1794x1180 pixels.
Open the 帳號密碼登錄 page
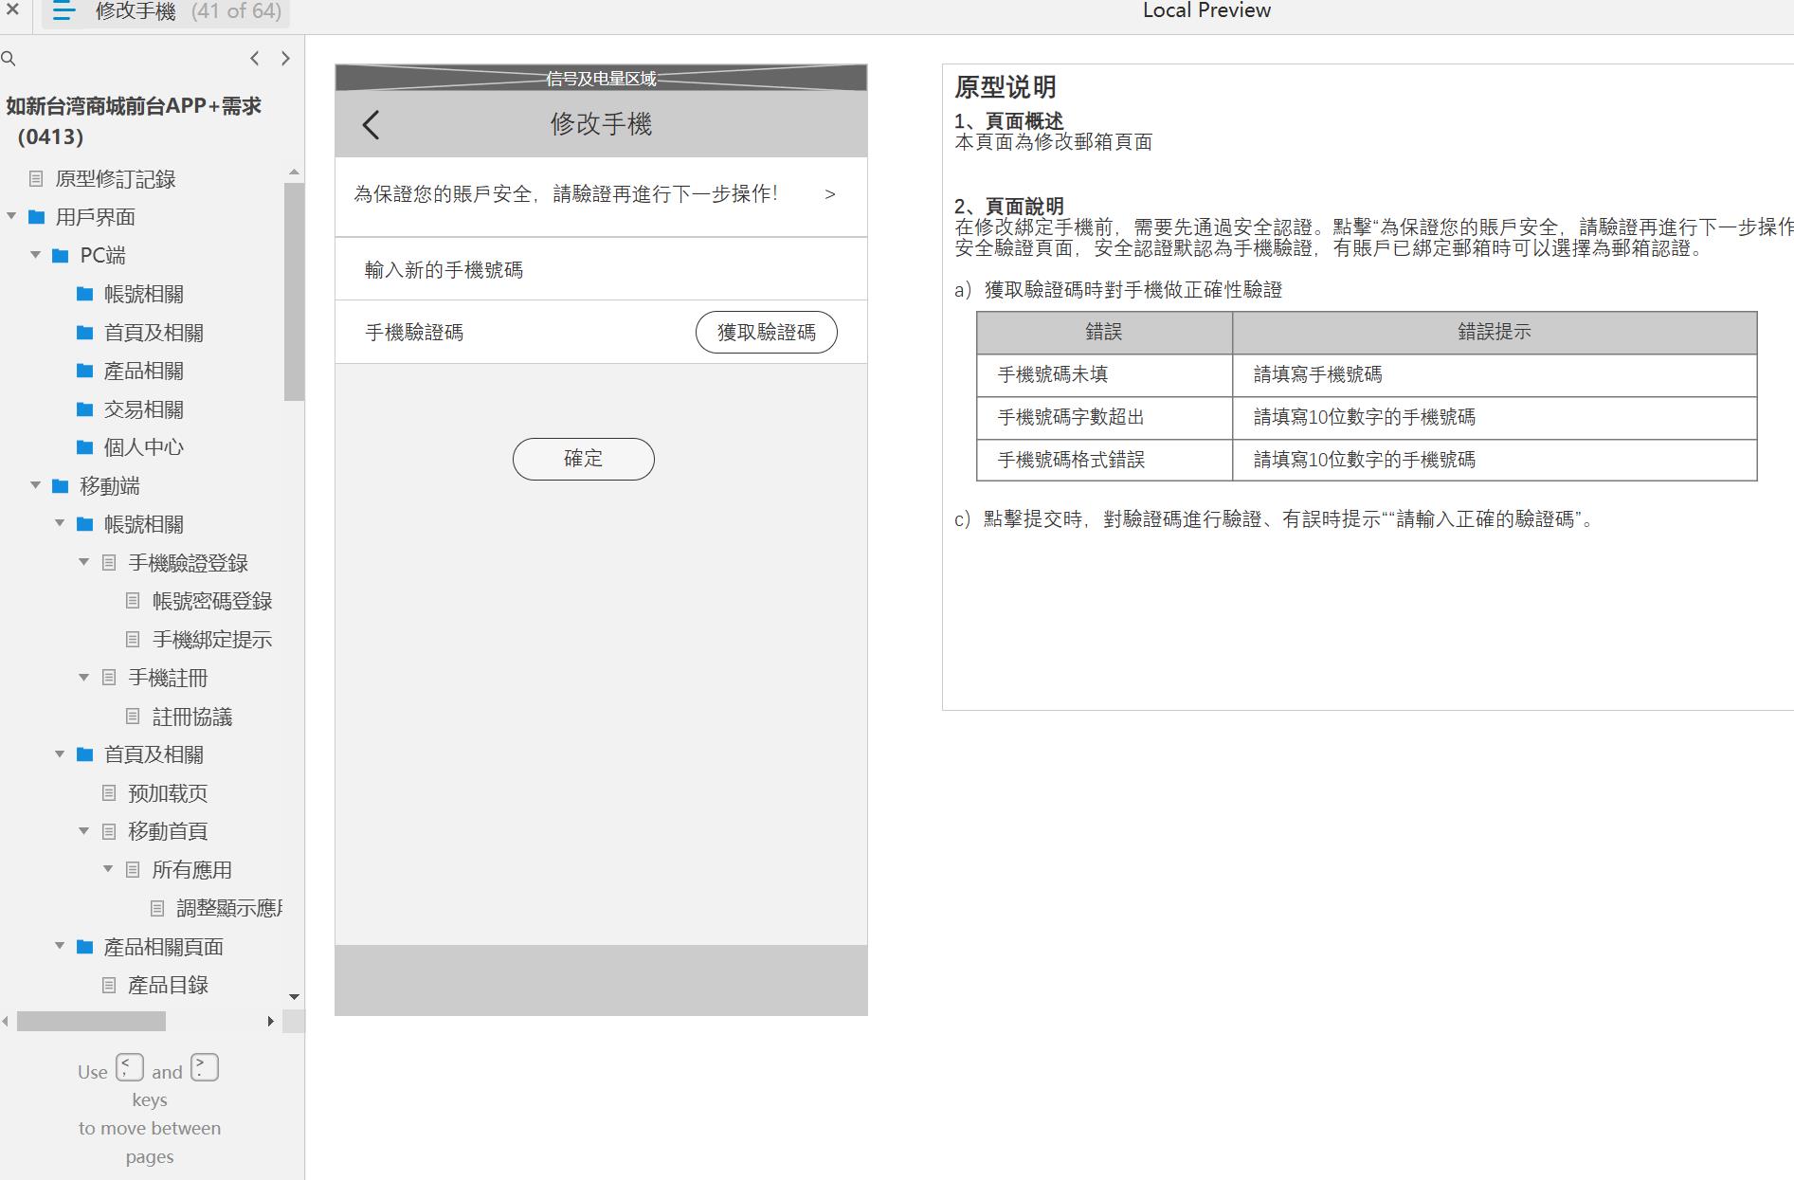pyautogui.click(x=211, y=601)
